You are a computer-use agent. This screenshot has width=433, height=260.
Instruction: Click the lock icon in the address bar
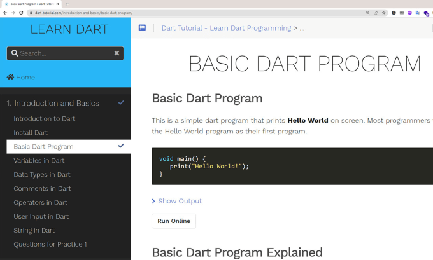[31, 13]
